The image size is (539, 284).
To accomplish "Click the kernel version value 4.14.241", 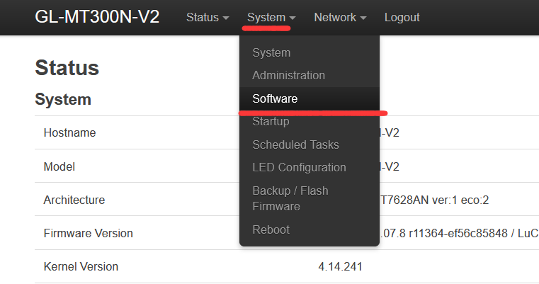I will [x=341, y=267].
